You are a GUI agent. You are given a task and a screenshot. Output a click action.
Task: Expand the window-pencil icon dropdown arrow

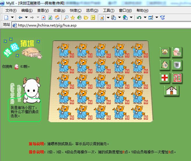tap(157, 17)
